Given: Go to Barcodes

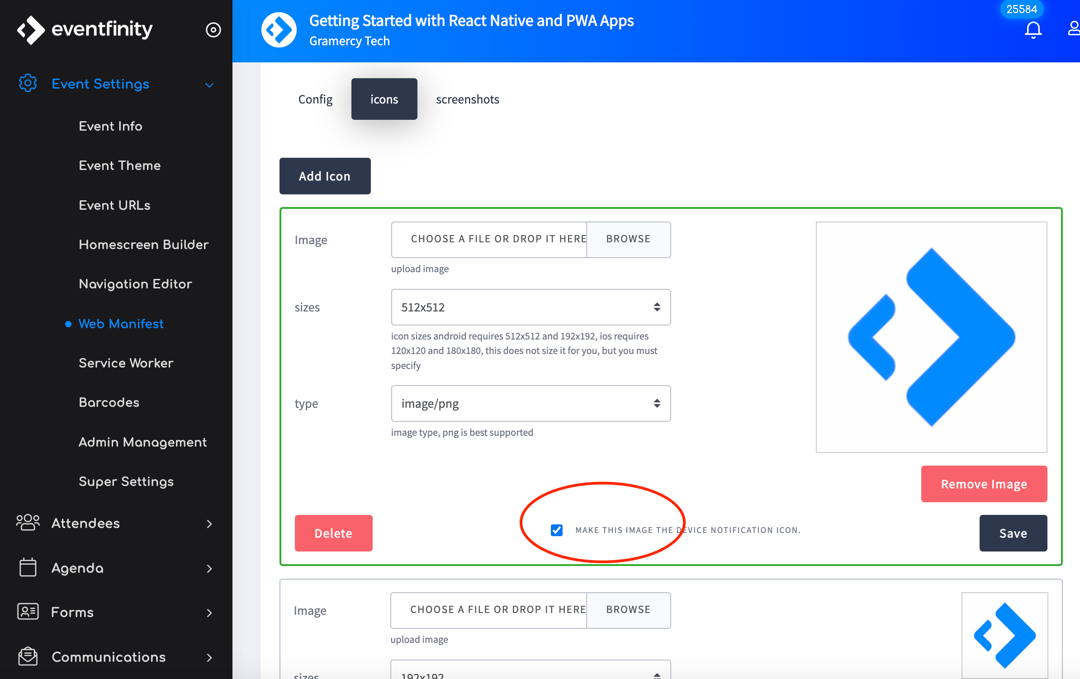Looking at the screenshot, I should (109, 402).
